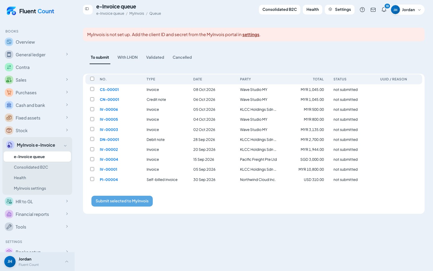Click the Settings button with gear
Image resolution: width=433 pixels, height=271 pixels.
coord(340,10)
